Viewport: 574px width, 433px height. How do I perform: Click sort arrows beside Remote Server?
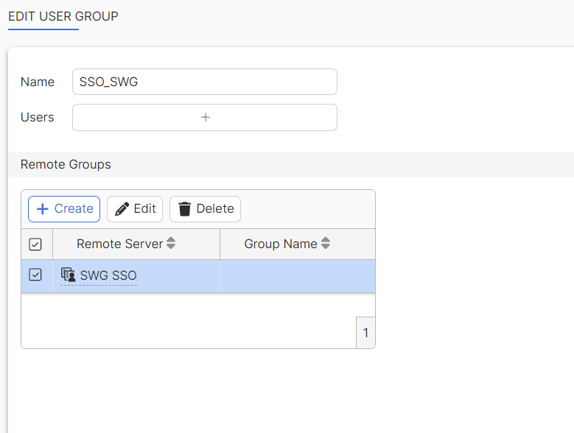(171, 244)
